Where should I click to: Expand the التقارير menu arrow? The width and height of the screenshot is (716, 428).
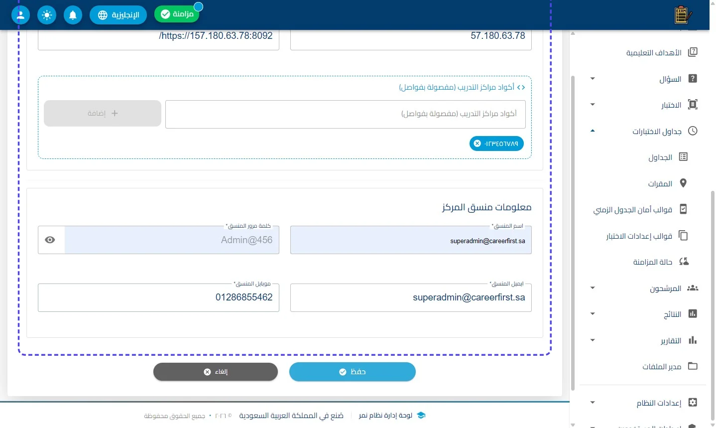click(x=593, y=340)
